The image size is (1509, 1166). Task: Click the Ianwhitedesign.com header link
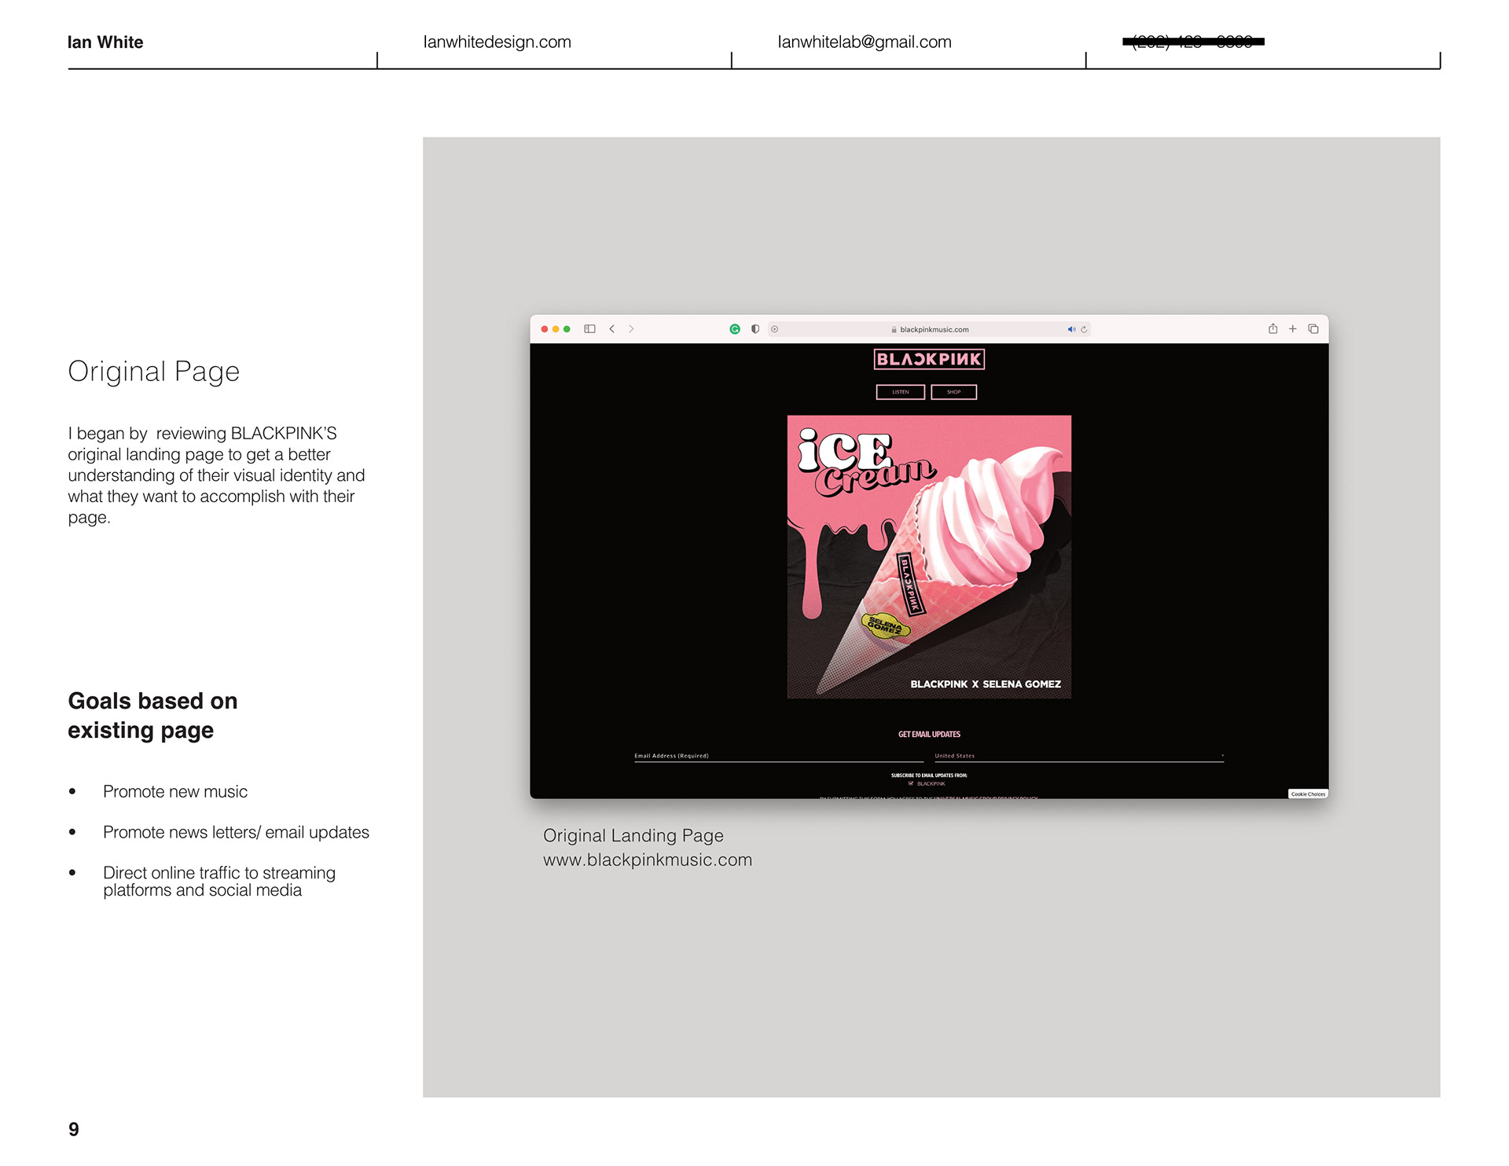click(497, 42)
